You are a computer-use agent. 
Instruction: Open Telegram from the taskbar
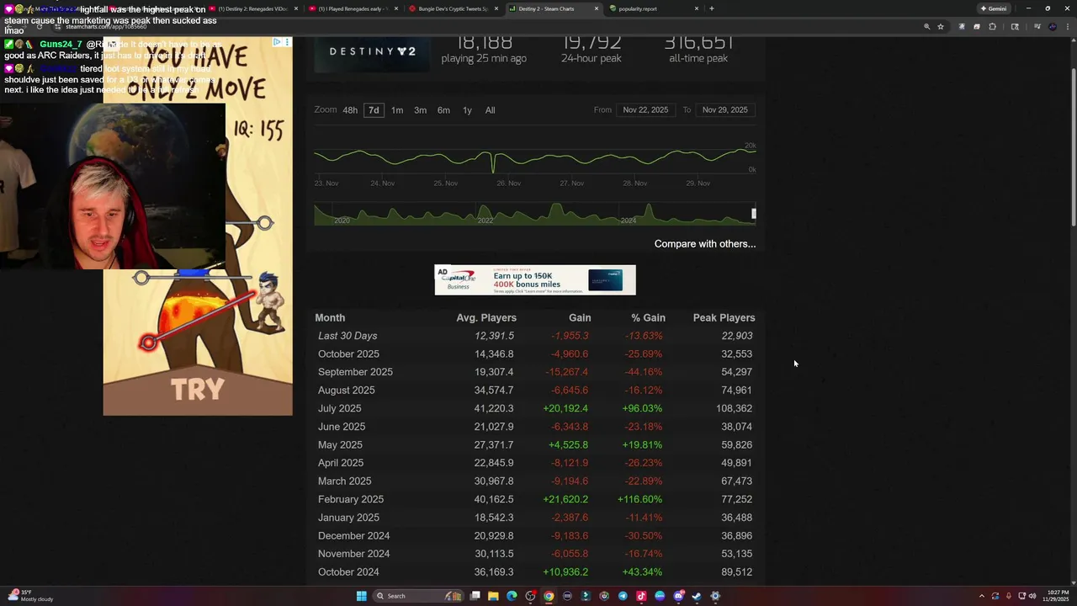pyautogui.click(x=623, y=596)
